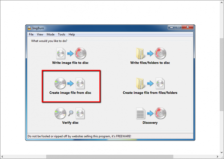Click the FREEWARE status bar message

coord(79,136)
